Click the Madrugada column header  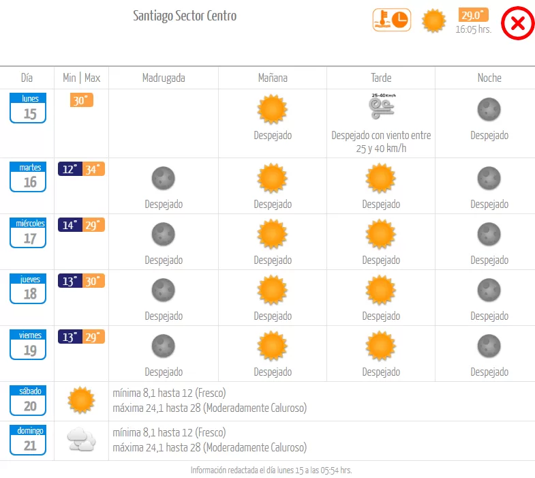pyautogui.click(x=164, y=78)
